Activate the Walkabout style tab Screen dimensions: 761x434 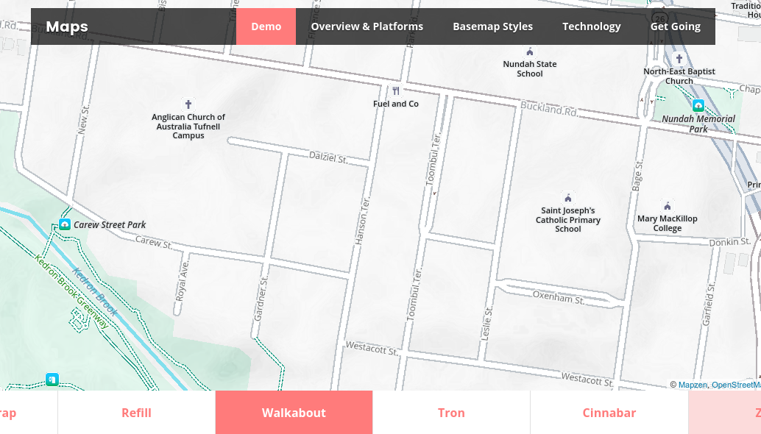point(294,413)
